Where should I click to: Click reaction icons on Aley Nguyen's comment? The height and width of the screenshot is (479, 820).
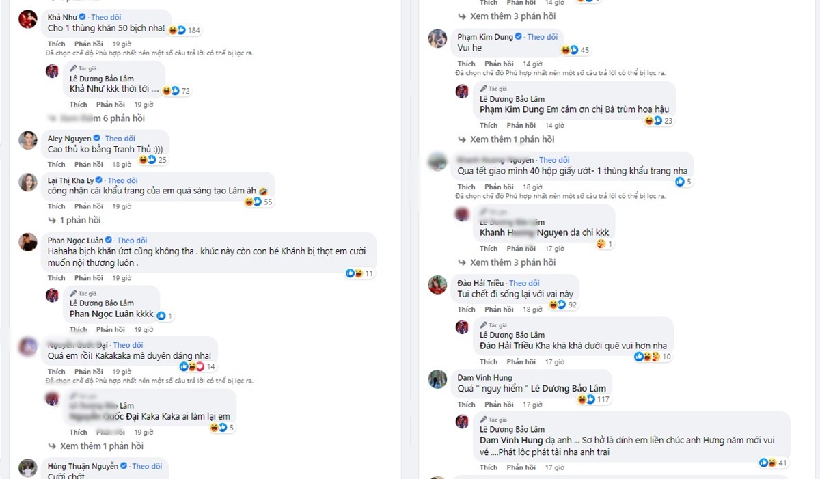click(x=147, y=160)
